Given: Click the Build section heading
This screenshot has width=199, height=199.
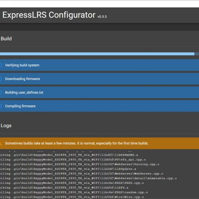Looking at the screenshot, I should [6, 39].
